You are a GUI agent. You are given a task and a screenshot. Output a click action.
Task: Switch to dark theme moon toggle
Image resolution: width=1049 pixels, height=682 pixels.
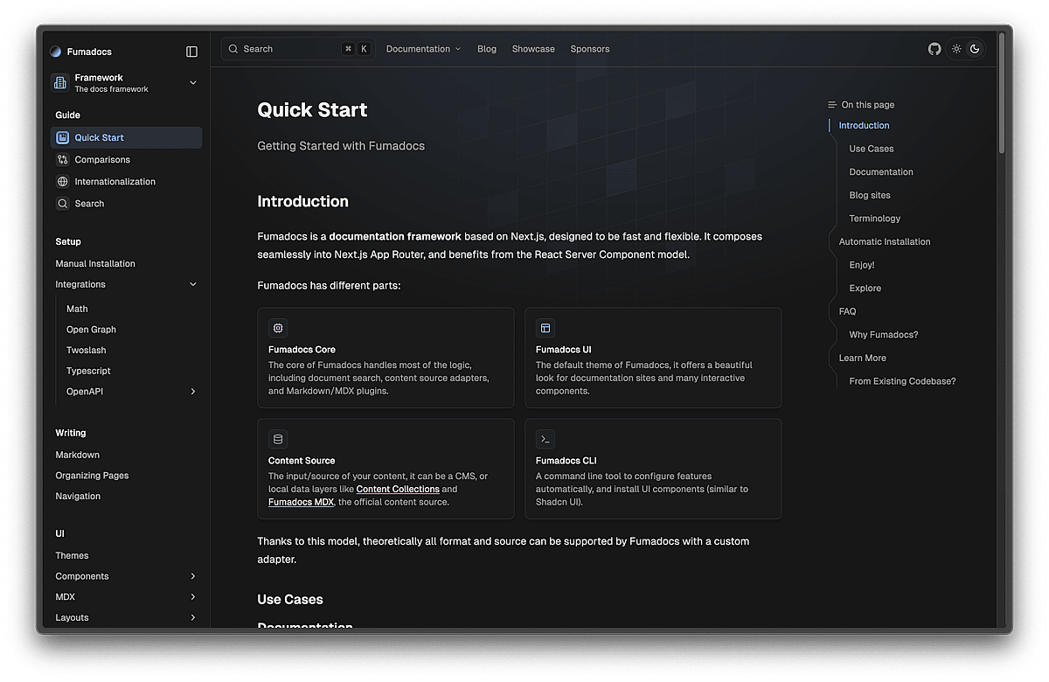(x=975, y=49)
